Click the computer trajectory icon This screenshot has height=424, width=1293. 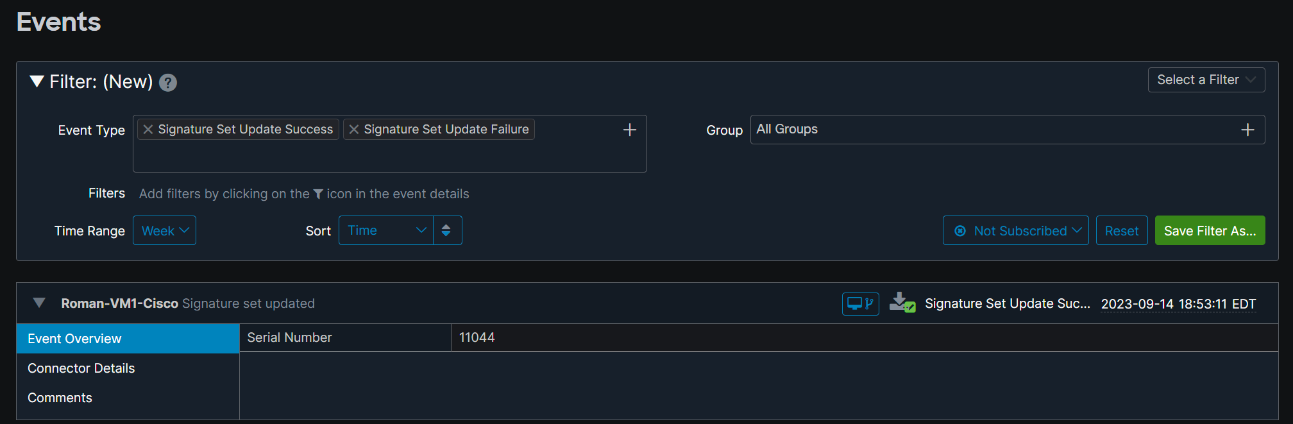point(860,303)
